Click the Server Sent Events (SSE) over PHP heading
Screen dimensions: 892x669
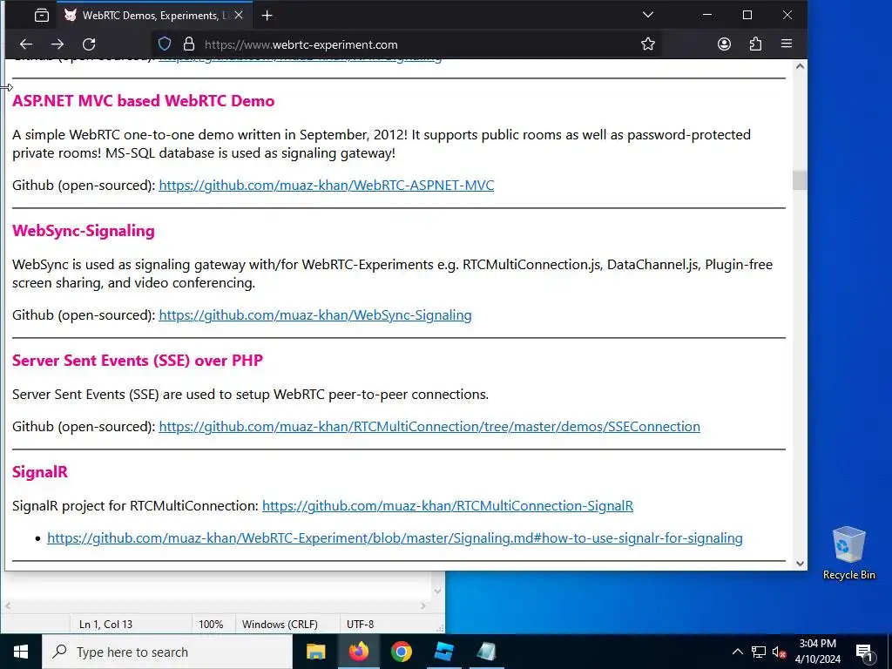[138, 360]
